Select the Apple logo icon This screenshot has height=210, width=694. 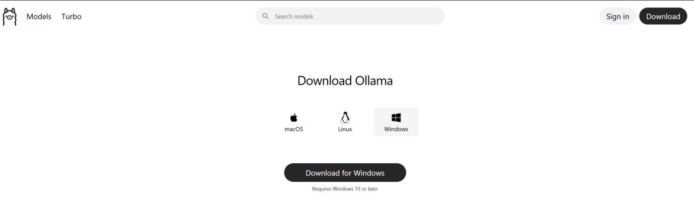tap(294, 118)
